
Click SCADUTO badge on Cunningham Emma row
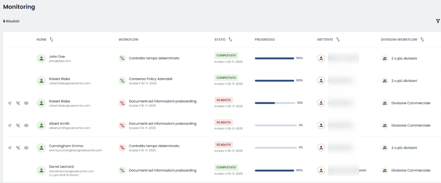click(224, 145)
